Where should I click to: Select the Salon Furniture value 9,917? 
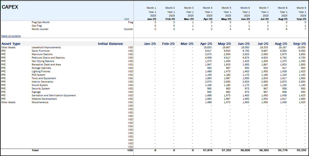[x=208, y=51]
